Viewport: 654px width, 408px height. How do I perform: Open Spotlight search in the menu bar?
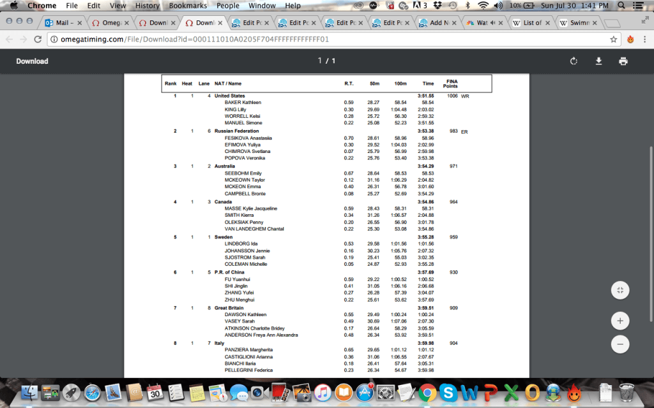click(x=621, y=6)
